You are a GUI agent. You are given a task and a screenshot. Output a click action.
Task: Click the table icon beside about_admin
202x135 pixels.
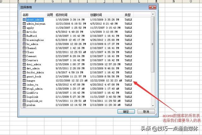[24, 20]
